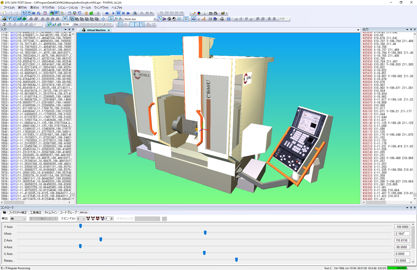417x270 pixels.
Task: Open the Stock Axis dropdown
Action: point(155,18)
